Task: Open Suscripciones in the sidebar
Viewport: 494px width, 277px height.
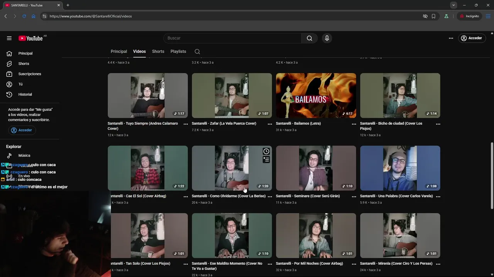Action: pos(30,74)
